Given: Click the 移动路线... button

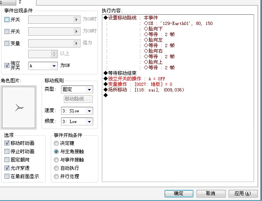Looking at the screenshot, I should pos(78,99).
